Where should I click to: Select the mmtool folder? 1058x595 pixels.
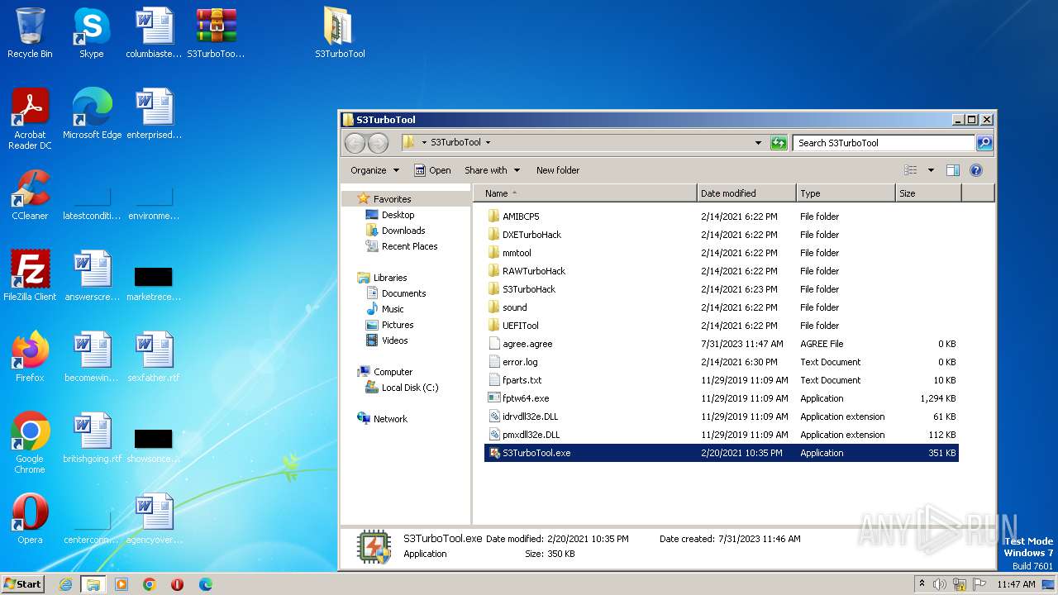[721, 253]
